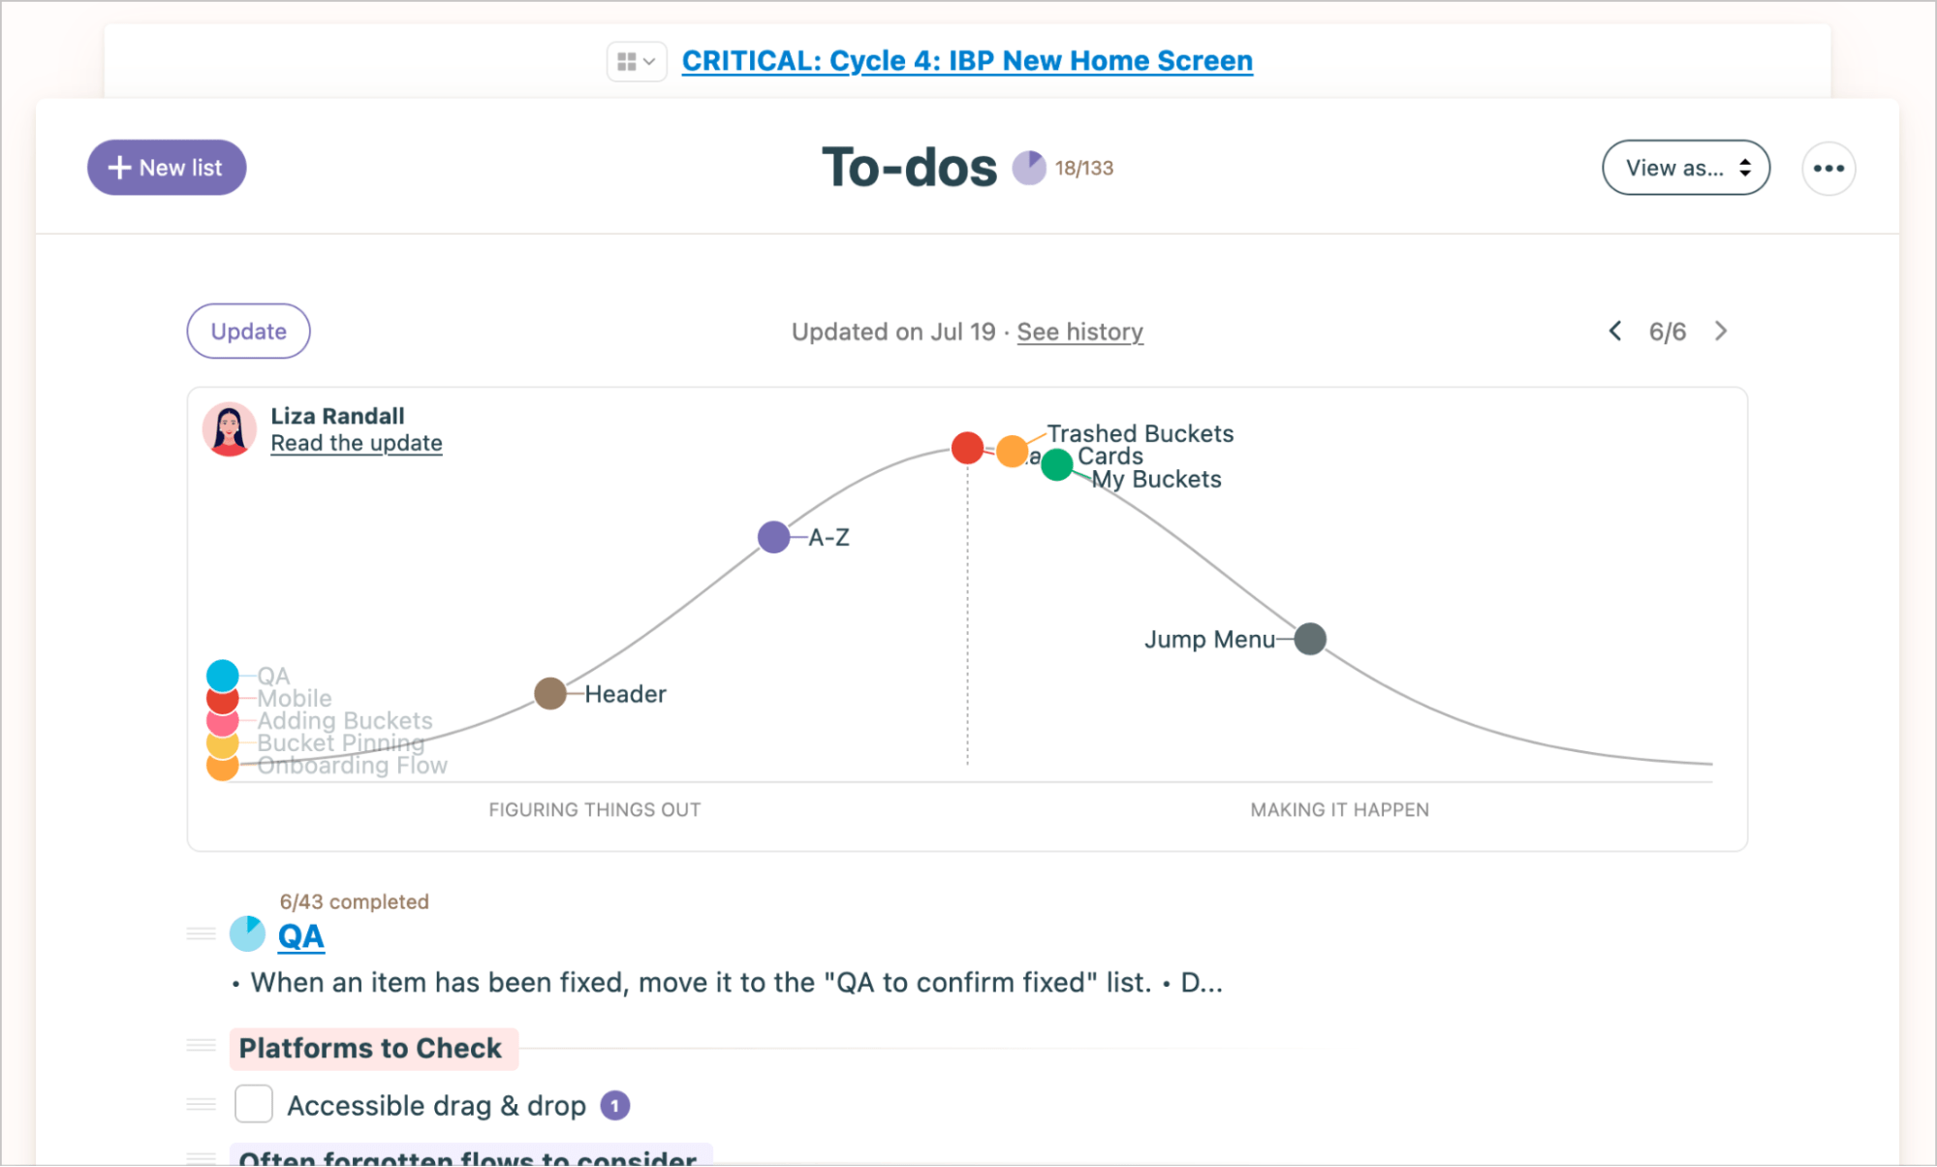Image resolution: width=1937 pixels, height=1167 pixels.
Task: Click the three-dot overflow menu icon
Action: 1828,168
